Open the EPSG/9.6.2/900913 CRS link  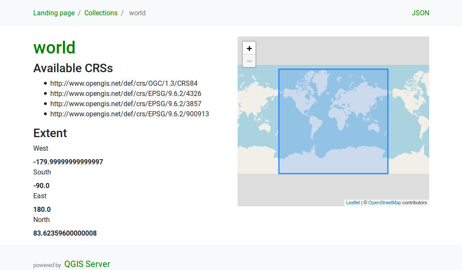(129, 114)
